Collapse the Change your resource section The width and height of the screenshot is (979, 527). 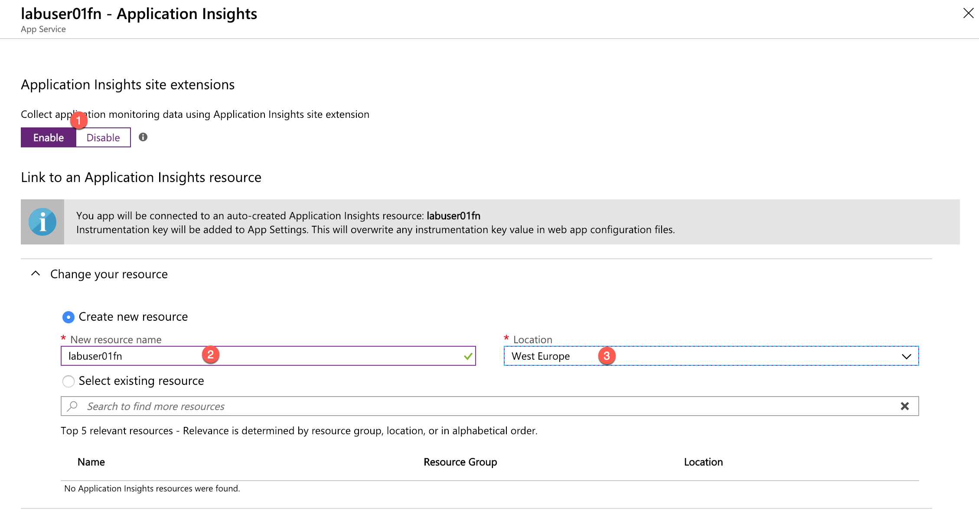point(36,274)
